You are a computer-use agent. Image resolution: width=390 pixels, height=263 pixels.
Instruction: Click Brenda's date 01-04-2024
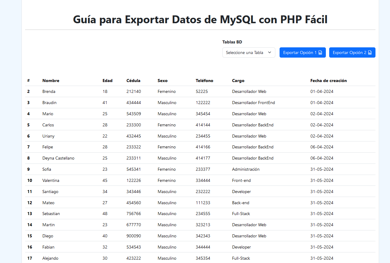pyautogui.click(x=322, y=91)
